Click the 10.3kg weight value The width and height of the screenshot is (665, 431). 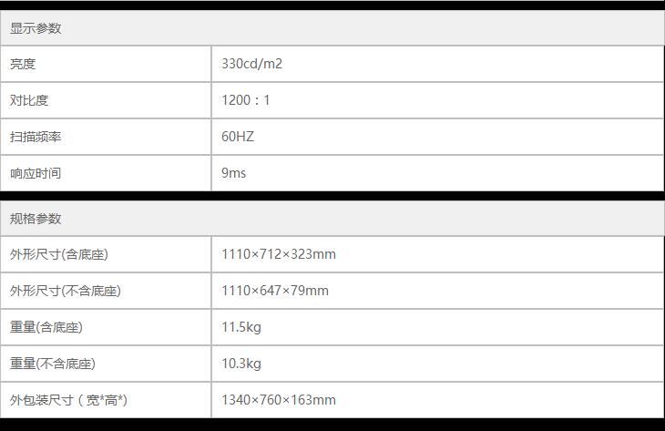coord(241,364)
